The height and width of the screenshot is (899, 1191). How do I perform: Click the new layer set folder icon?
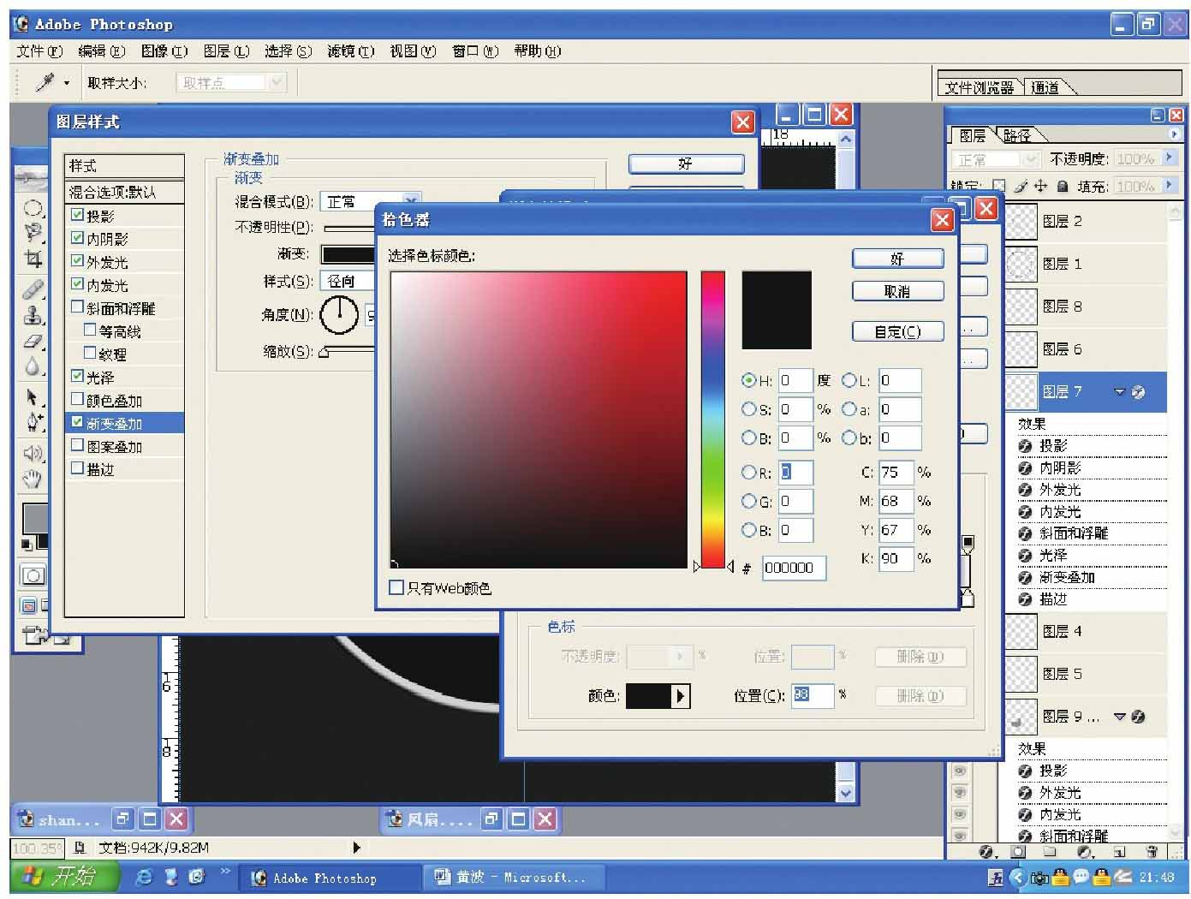(1051, 852)
